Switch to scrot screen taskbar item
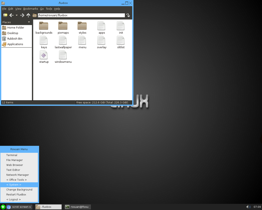Image resolution: width=262 pixels, height=210 pixels. [19, 207]
